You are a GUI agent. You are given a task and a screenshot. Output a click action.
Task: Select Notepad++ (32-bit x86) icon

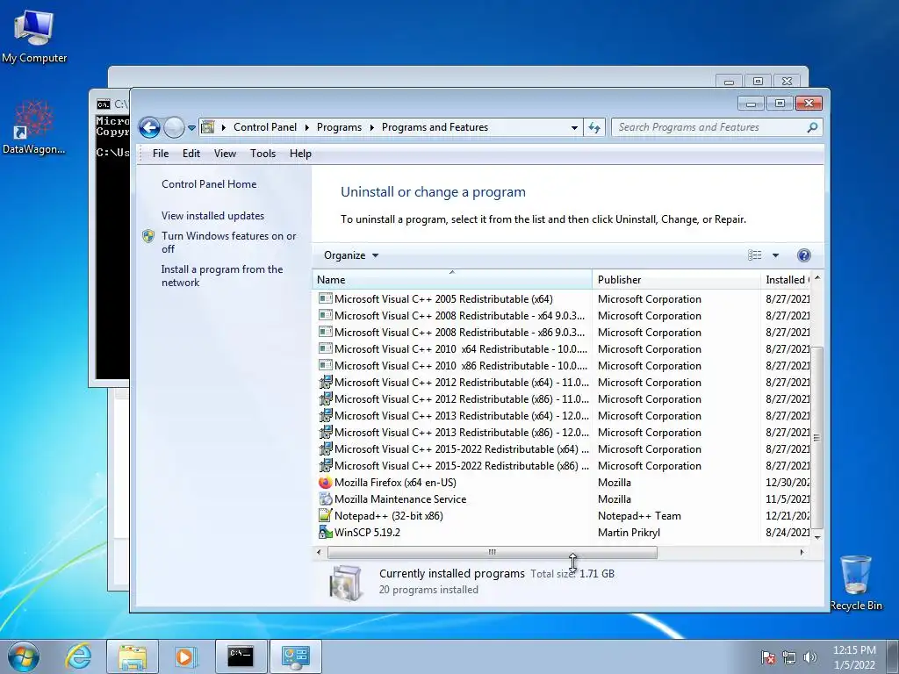click(x=325, y=515)
